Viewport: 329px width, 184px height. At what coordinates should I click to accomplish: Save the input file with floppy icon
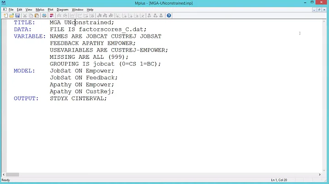(x=17, y=15)
